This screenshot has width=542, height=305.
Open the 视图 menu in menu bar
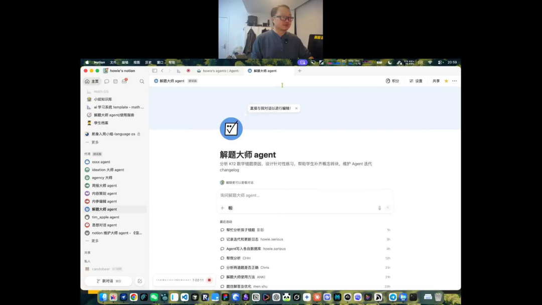(137, 63)
